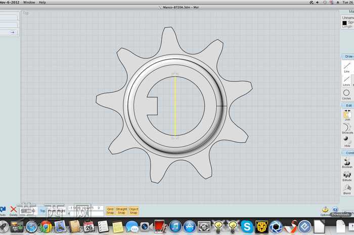Image resolution: width=354 pixels, height=235 pixels.
Task: Select the yellow vertical line in viewport
Action: click(175, 106)
